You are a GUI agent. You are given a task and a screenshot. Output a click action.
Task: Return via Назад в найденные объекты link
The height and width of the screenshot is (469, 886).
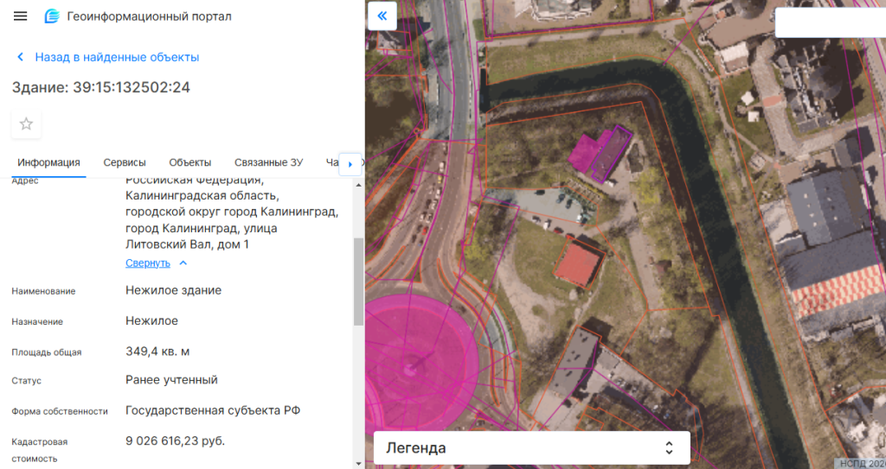[x=117, y=57]
